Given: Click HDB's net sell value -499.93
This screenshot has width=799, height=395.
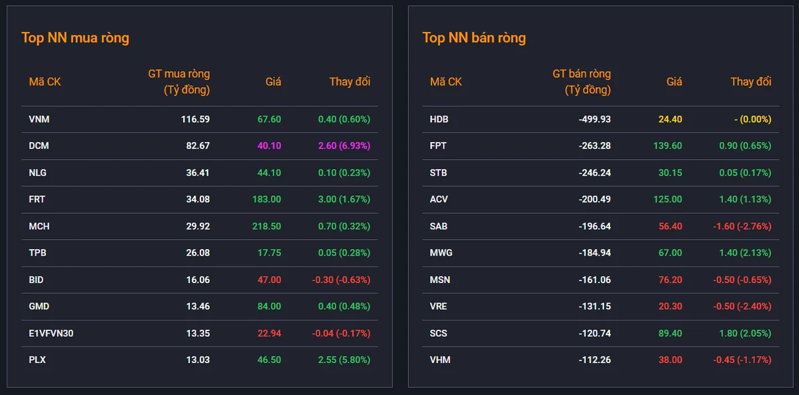Looking at the screenshot, I should pyautogui.click(x=595, y=119).
